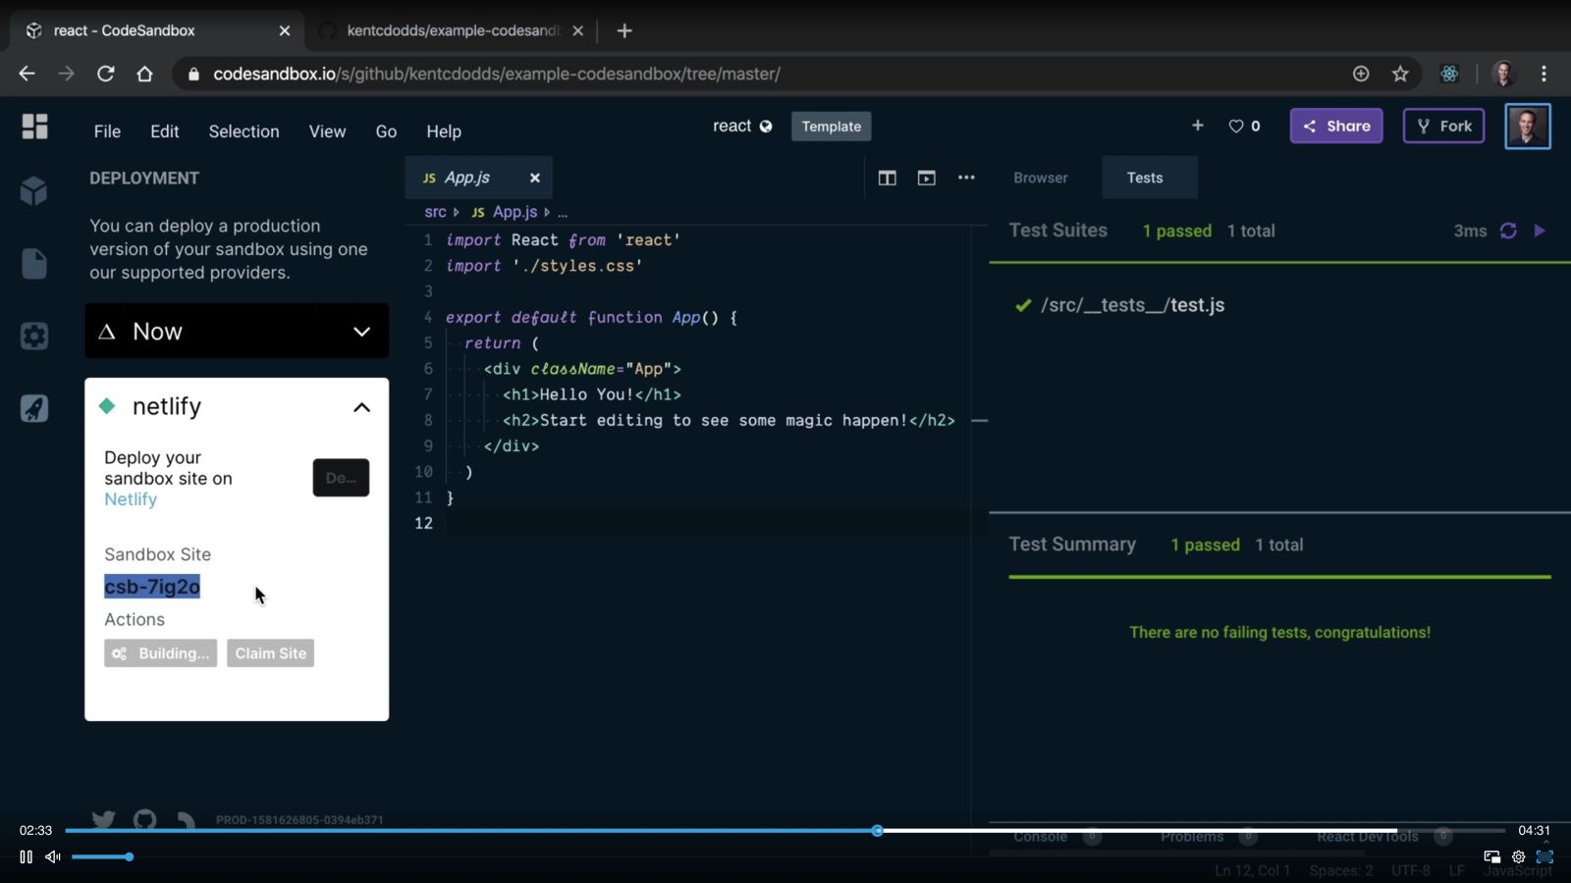The width and height of the screenshot is (1571, 883).
Task: Close the App.js editor tab
Action: (535, 178)
